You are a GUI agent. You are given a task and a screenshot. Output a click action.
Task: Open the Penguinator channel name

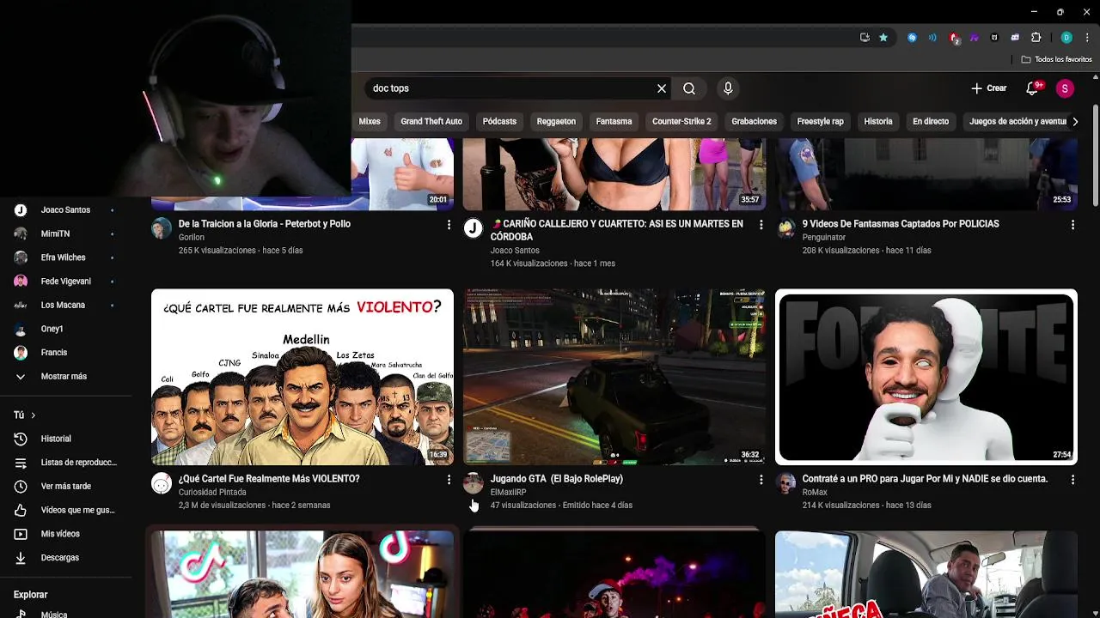pos(823,238)
